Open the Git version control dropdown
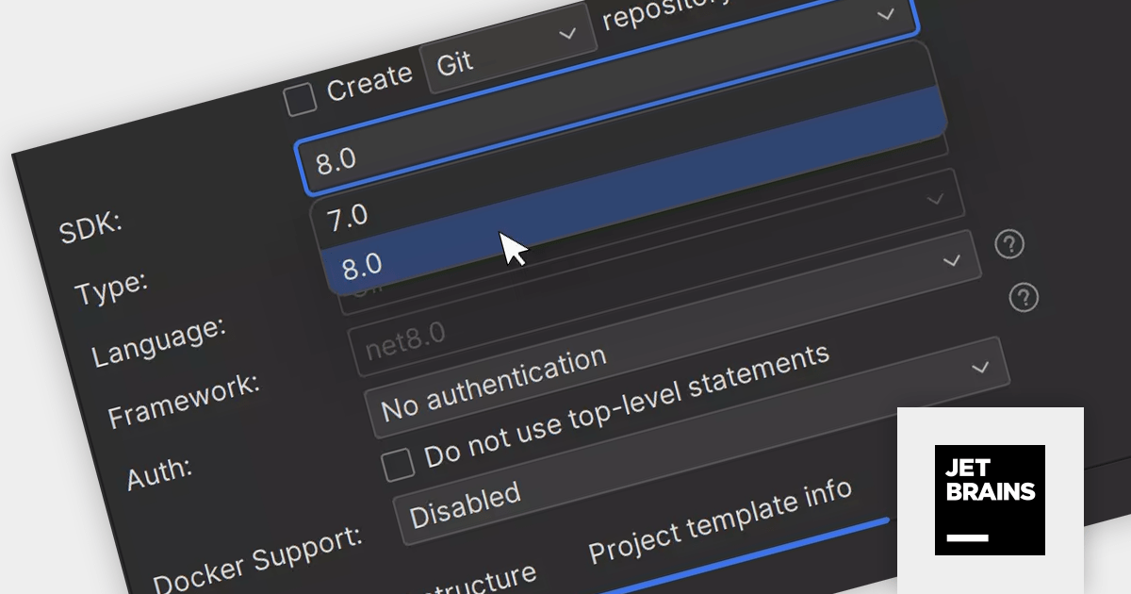The height and width of the screenshot is (594, 1131). 506,55
